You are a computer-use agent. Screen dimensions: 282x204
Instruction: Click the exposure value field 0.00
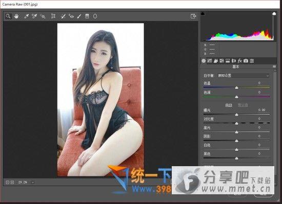(x=261, y=110)
